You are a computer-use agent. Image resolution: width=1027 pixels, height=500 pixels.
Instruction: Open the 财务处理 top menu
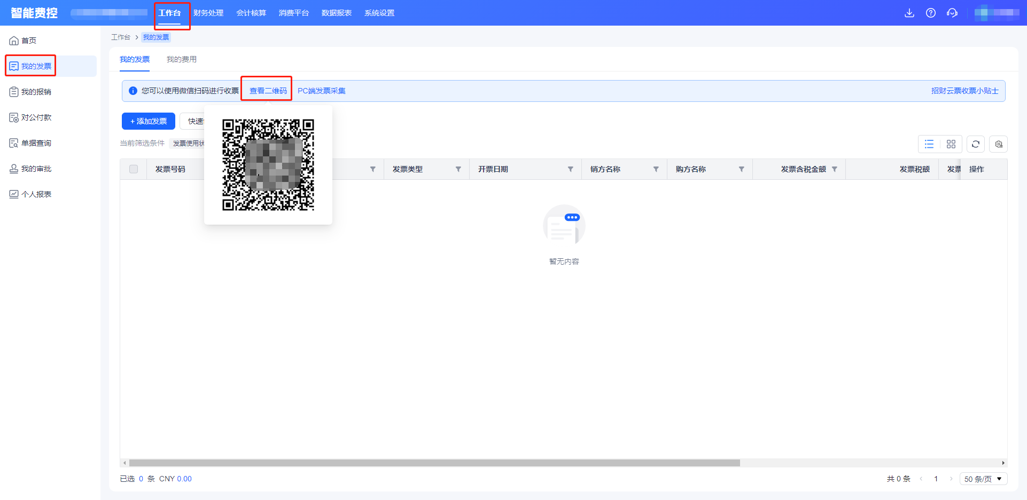click(x=208, y=13)
